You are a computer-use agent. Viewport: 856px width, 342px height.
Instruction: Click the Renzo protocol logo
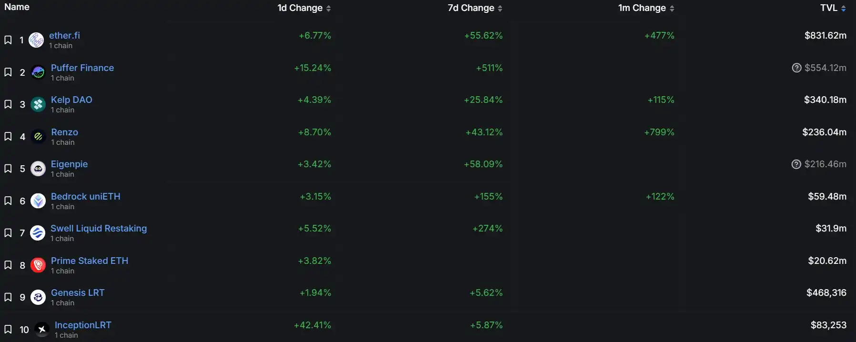pos(38,137)
